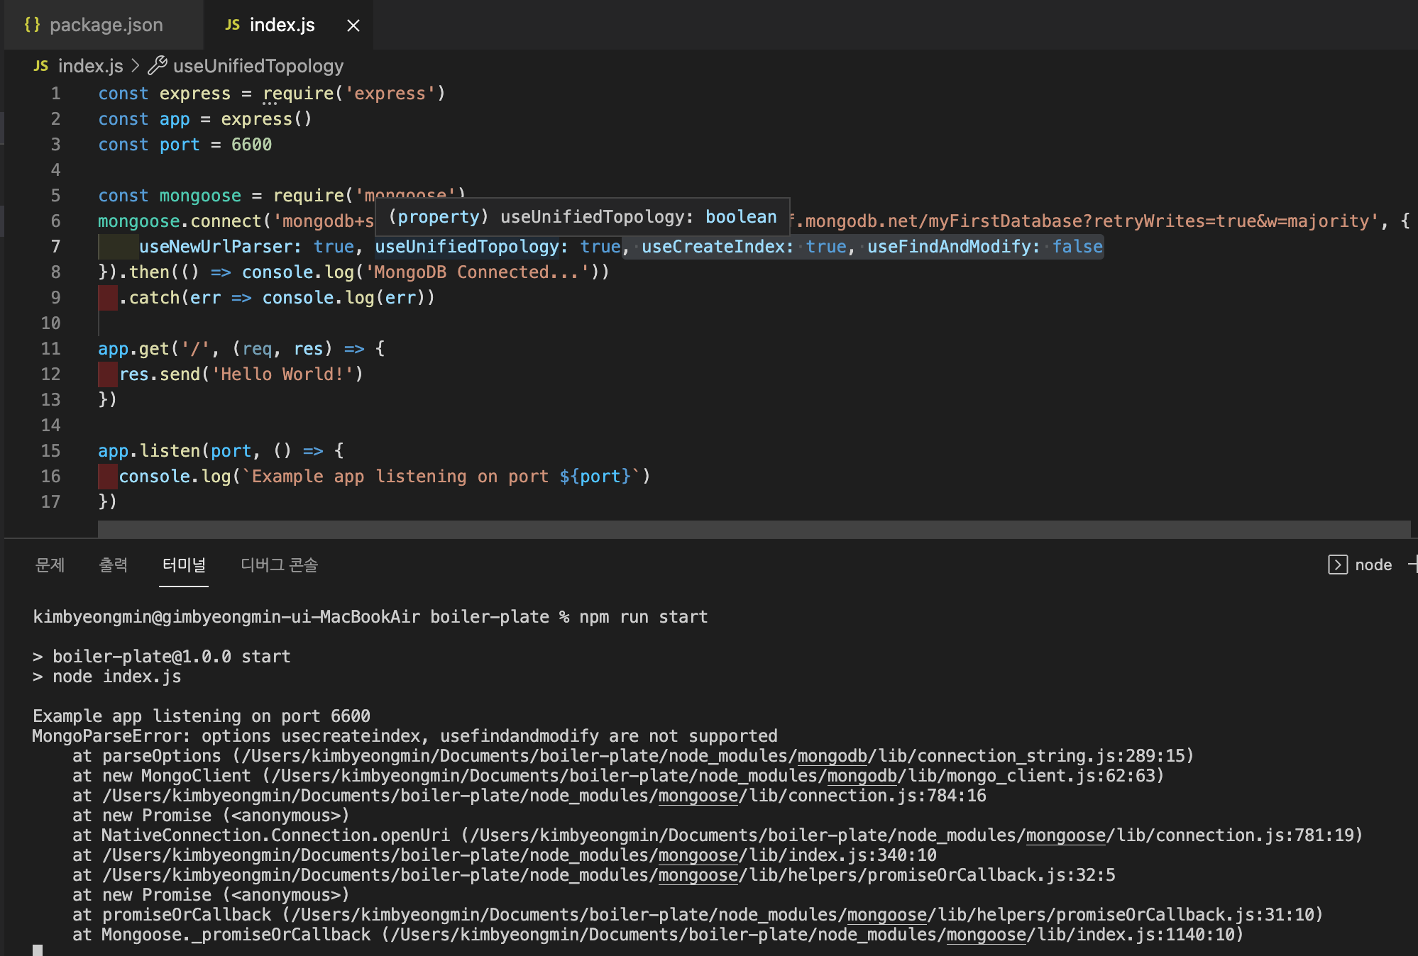This screenshot has height=956, width=1418.
Task: Click the node terminal label
Action: coord(1373,565)
